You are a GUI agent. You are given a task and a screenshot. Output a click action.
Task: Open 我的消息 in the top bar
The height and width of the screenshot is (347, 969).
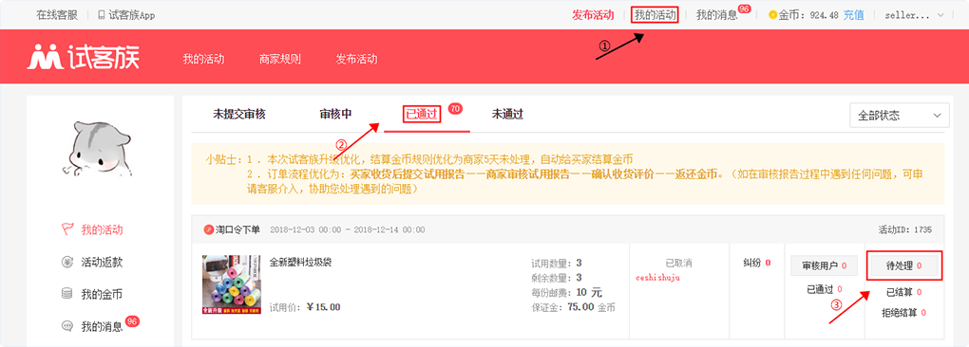717,15
